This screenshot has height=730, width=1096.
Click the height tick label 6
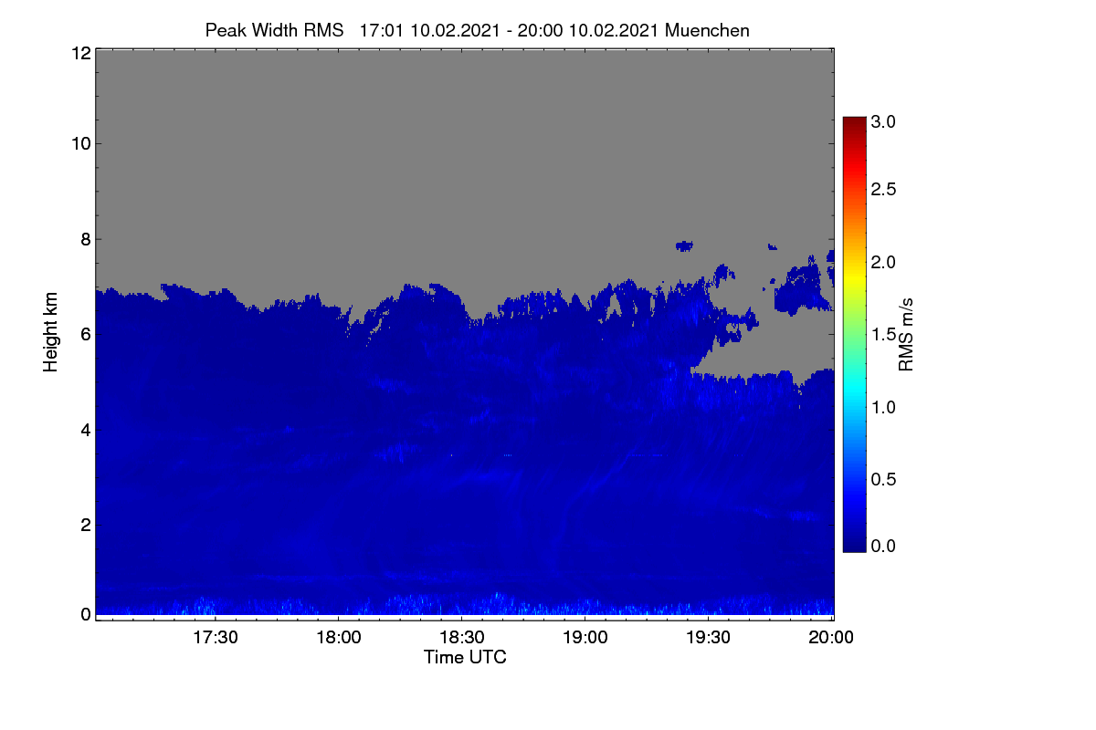[84, 334]
